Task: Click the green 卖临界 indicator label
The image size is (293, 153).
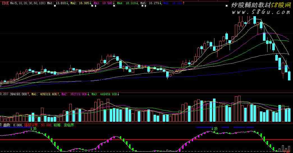Action: (69, 125)
